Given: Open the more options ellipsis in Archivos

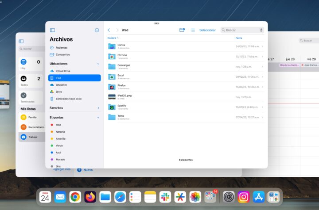Looking at the screenshot, I should point(97,30).
